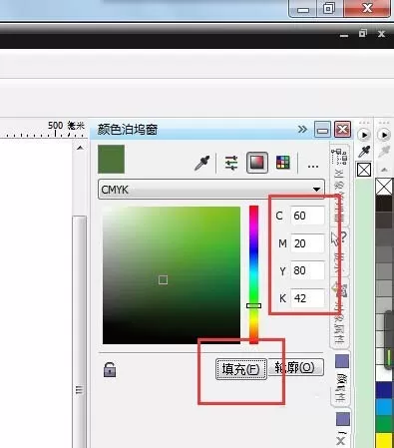Minimize the inner document window
The height and width of the screenshot is (448, 394).
pos(344,36)
